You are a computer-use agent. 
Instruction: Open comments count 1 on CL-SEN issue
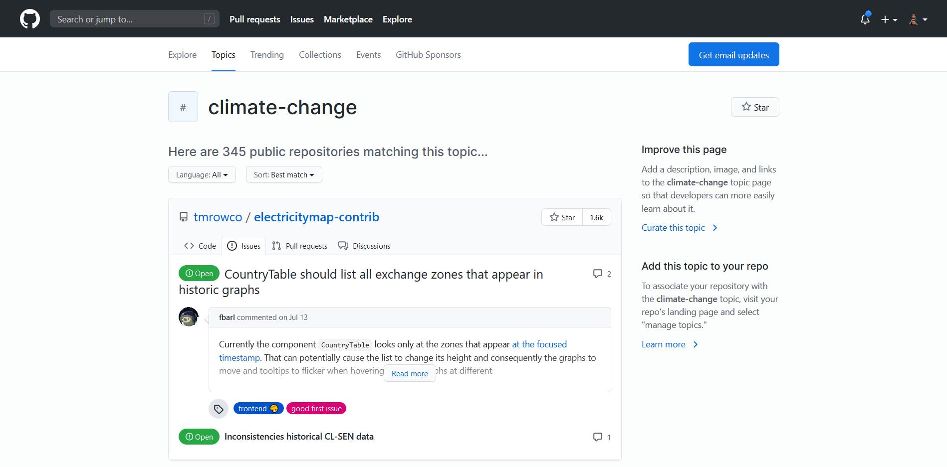pos(602,437)
